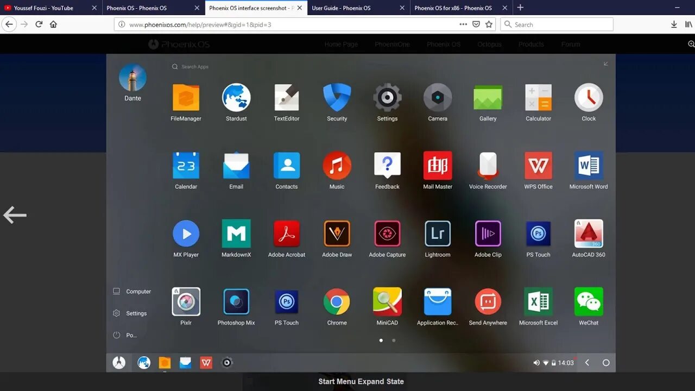Launch the Camera app
Image resolution: width=695 pixels, height=391 pixels.
coord(438,98)
